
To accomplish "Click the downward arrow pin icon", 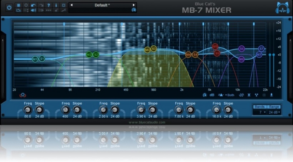I will (x=271, y=95).
